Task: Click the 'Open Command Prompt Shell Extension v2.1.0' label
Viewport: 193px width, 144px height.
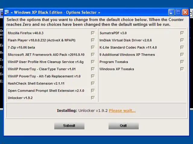Action: click(46, 91)
